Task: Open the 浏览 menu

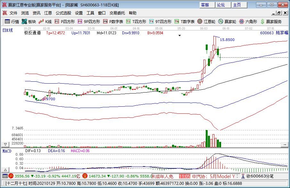Action: click(25, 13)
